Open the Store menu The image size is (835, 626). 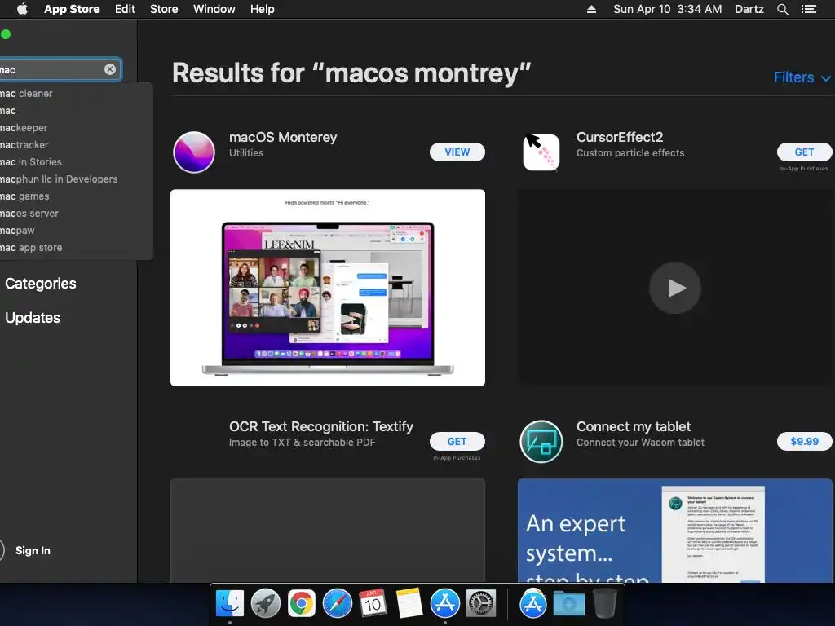click(x=164, y=9)
